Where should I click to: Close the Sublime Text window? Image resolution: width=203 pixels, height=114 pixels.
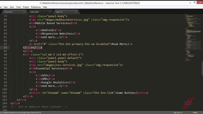pyautogui.click(x=200, y=2)
